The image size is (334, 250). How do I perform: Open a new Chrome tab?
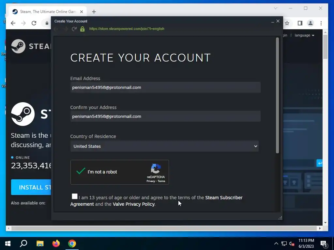94,12
